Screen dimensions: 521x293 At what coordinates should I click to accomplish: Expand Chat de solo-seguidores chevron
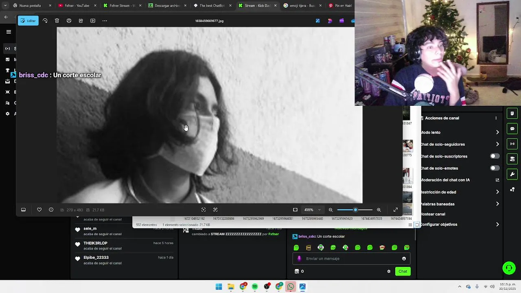[497, 144]
